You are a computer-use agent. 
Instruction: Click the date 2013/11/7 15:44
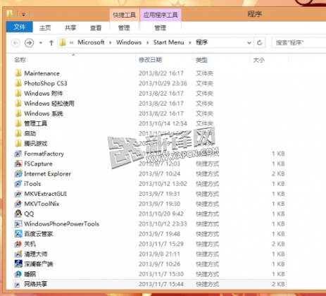pyautogui.click(x=161, y=284)
